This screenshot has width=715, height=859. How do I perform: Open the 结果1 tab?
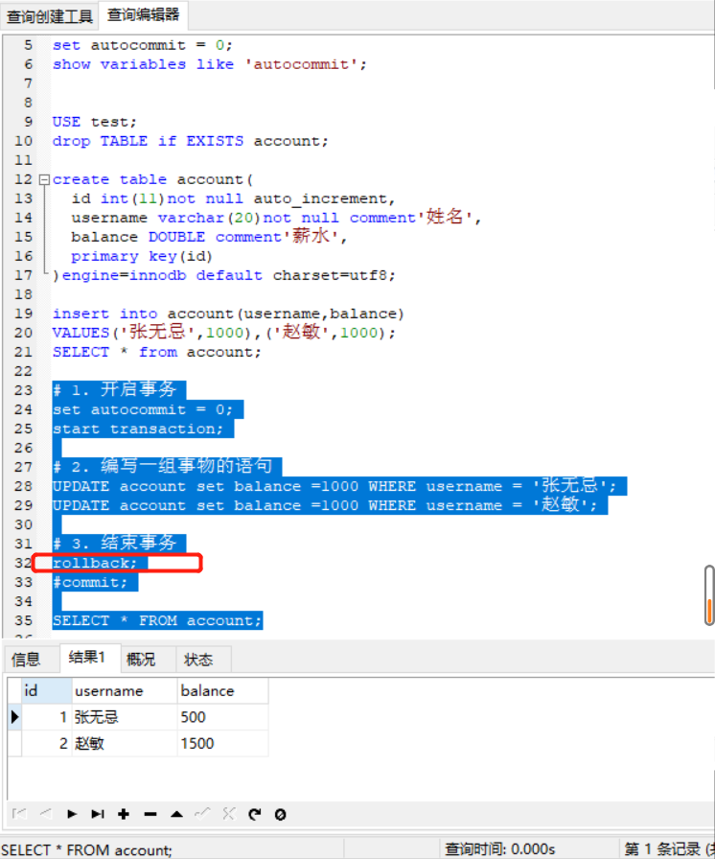[x=87, y=658]
